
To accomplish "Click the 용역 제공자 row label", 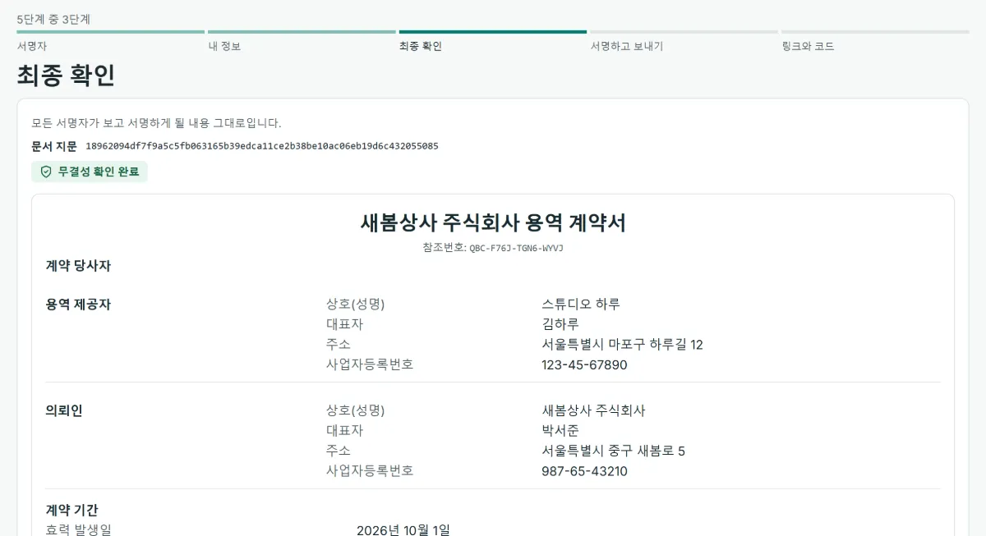I will (78, 305).
